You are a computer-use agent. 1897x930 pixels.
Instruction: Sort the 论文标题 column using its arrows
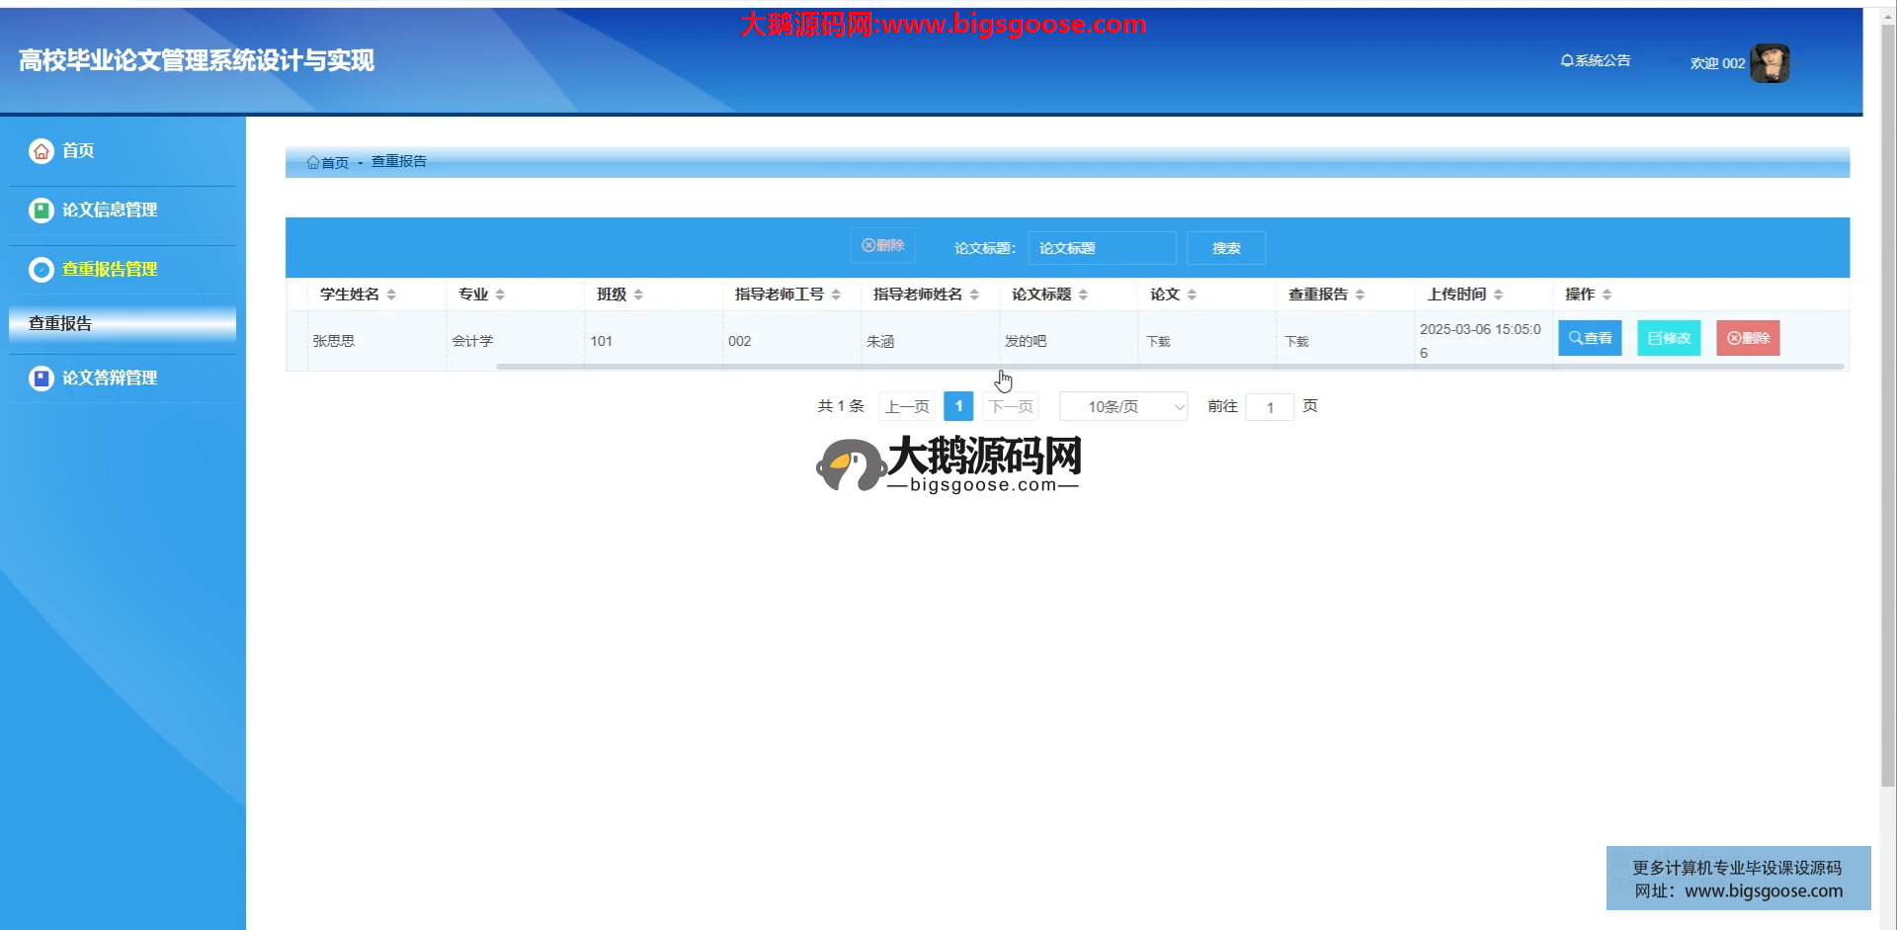(x=1083, y=295)
